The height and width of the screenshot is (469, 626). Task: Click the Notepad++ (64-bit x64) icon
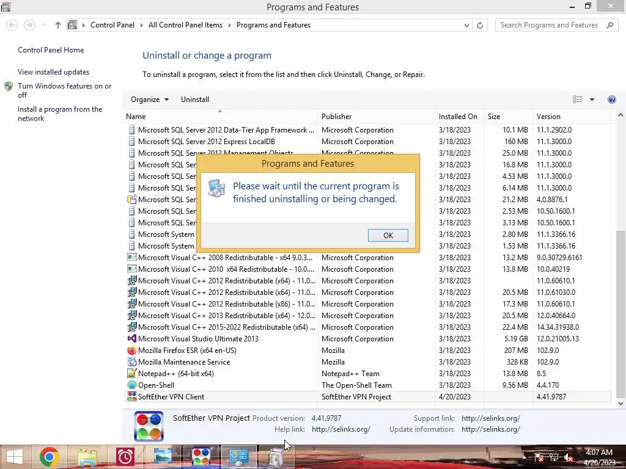[132, 373]
